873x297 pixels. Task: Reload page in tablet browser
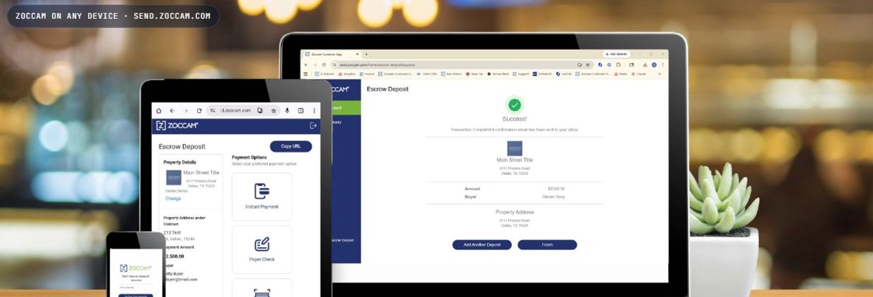pyautogui.click(x=199, y=110)
